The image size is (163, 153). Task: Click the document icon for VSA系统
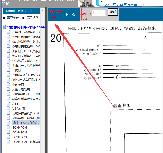click(9, 108)
